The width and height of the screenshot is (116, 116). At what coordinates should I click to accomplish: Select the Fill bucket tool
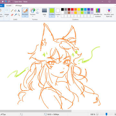pos(15,11)
